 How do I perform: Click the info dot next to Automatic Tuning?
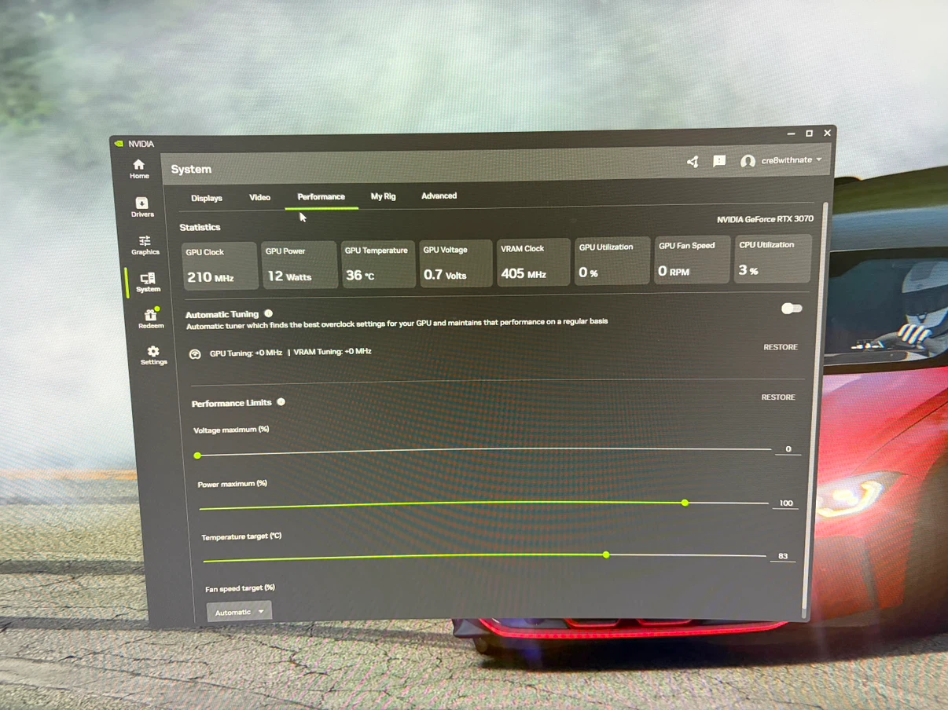coord(269,313)
